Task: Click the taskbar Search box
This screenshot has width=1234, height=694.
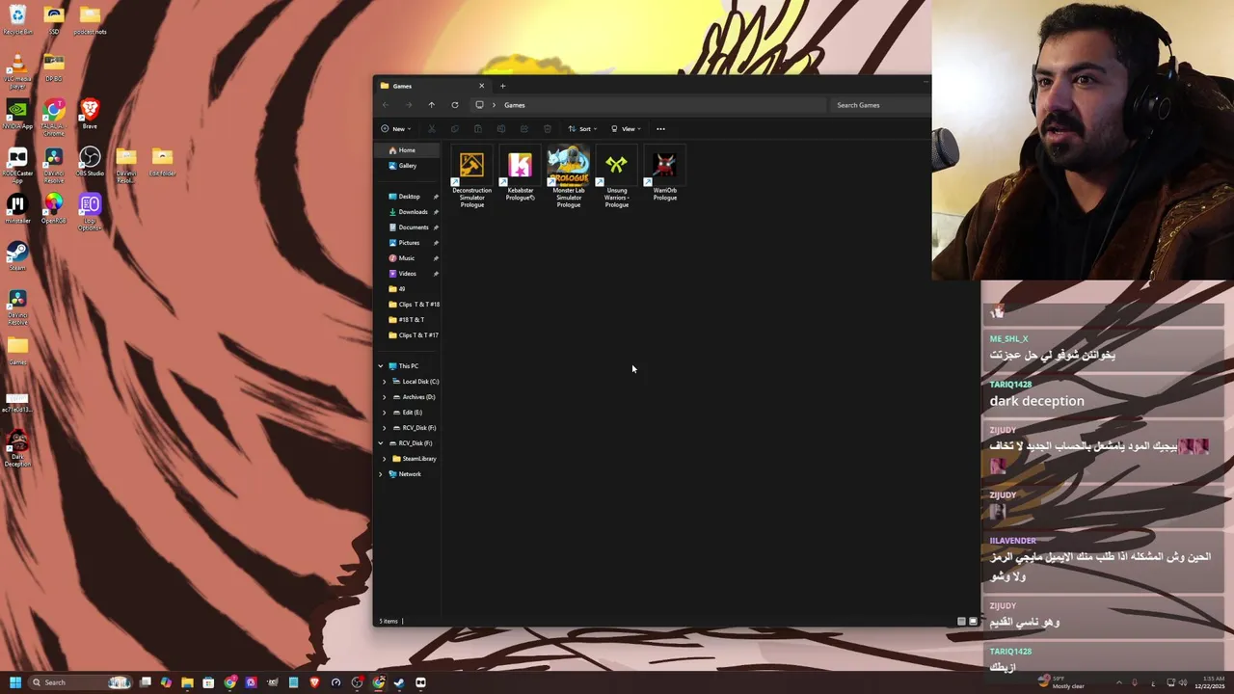Action: point(81,682)
